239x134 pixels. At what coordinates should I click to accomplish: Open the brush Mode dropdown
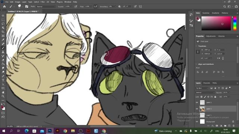click(46, 7)
